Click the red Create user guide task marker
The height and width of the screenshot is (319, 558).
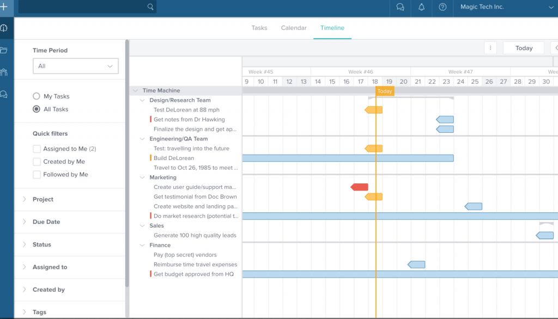click(x=359, y=187)
